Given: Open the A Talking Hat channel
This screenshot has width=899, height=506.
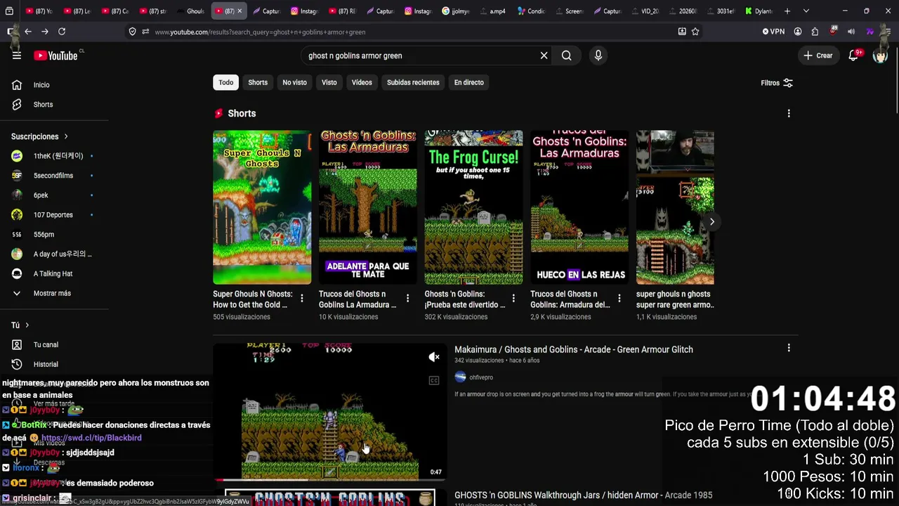Looking at the screenshot, I should (x=54, y=274).
